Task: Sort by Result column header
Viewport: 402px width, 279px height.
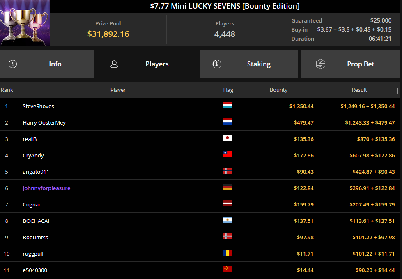Action: [359, 90]
